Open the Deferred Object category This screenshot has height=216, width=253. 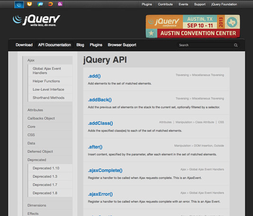click(40, 152)
